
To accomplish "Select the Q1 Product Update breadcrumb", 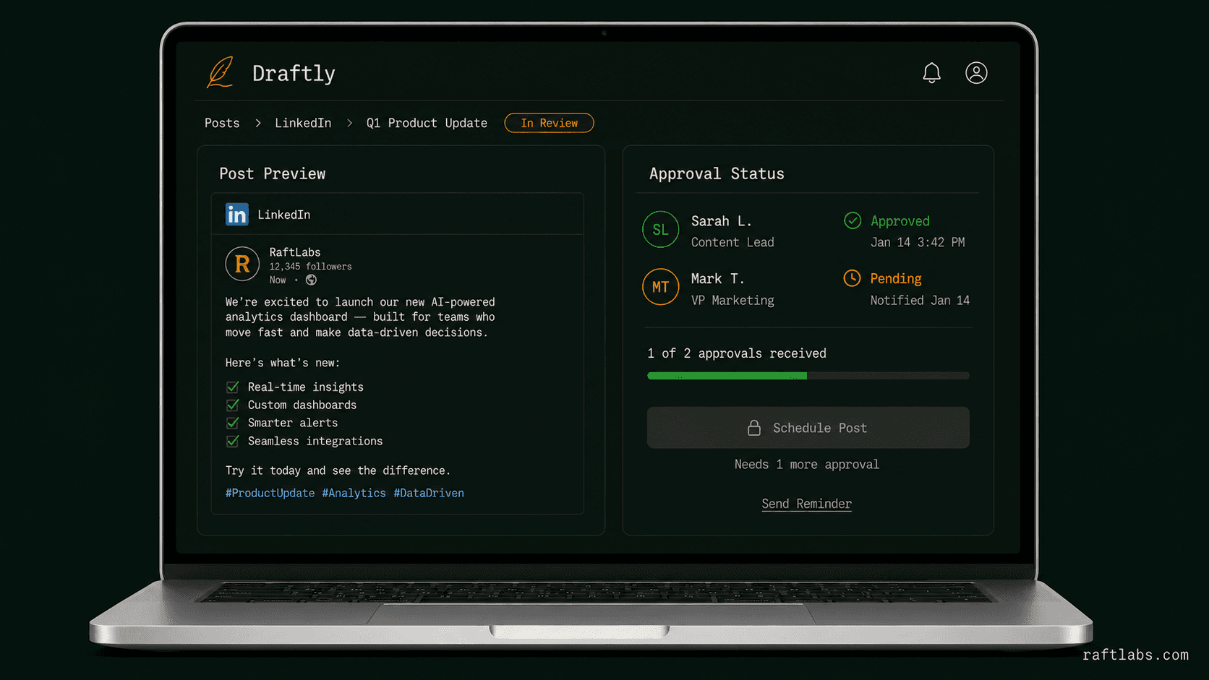I will point(427,123).
